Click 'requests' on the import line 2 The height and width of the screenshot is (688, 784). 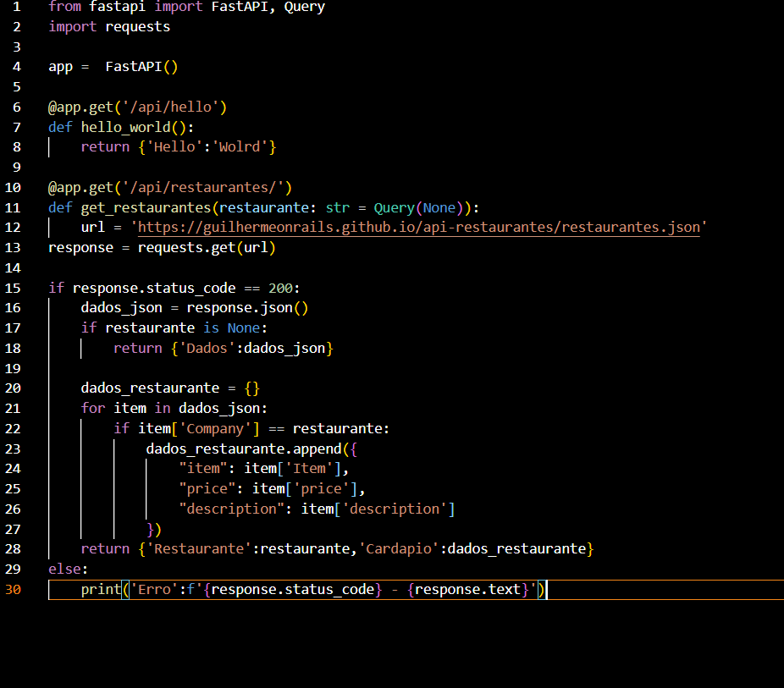tap(137, 27)
